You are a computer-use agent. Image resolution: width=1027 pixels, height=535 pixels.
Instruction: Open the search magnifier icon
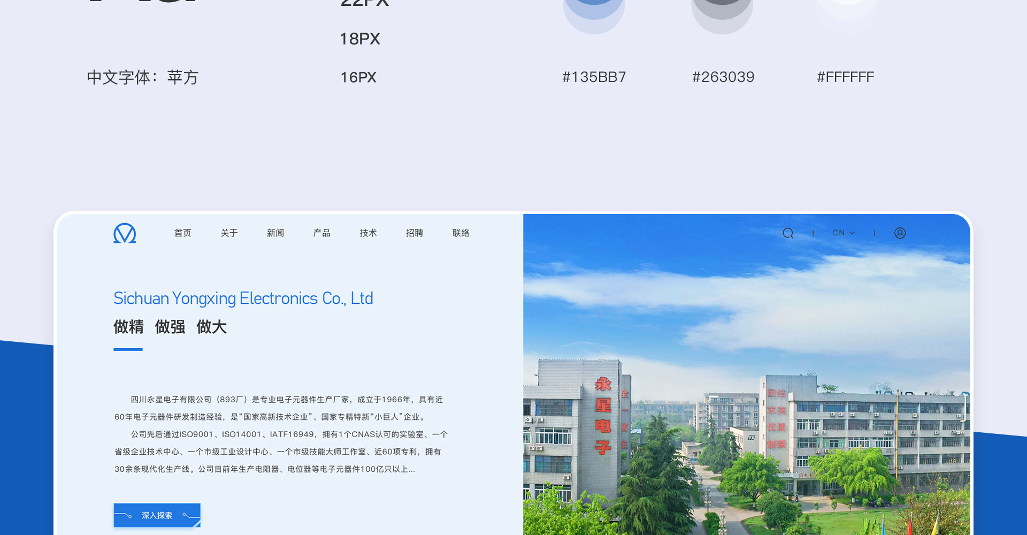click(x=788, y=233)
